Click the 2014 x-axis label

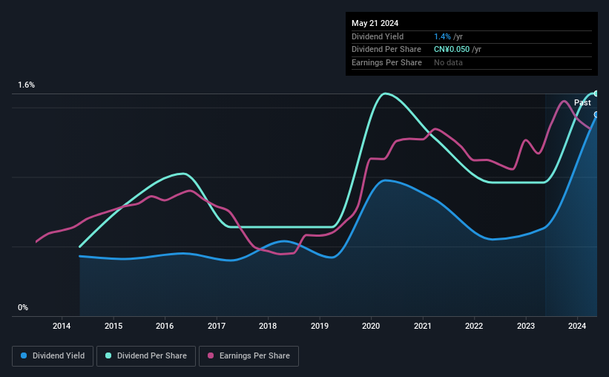click(62, 326)
